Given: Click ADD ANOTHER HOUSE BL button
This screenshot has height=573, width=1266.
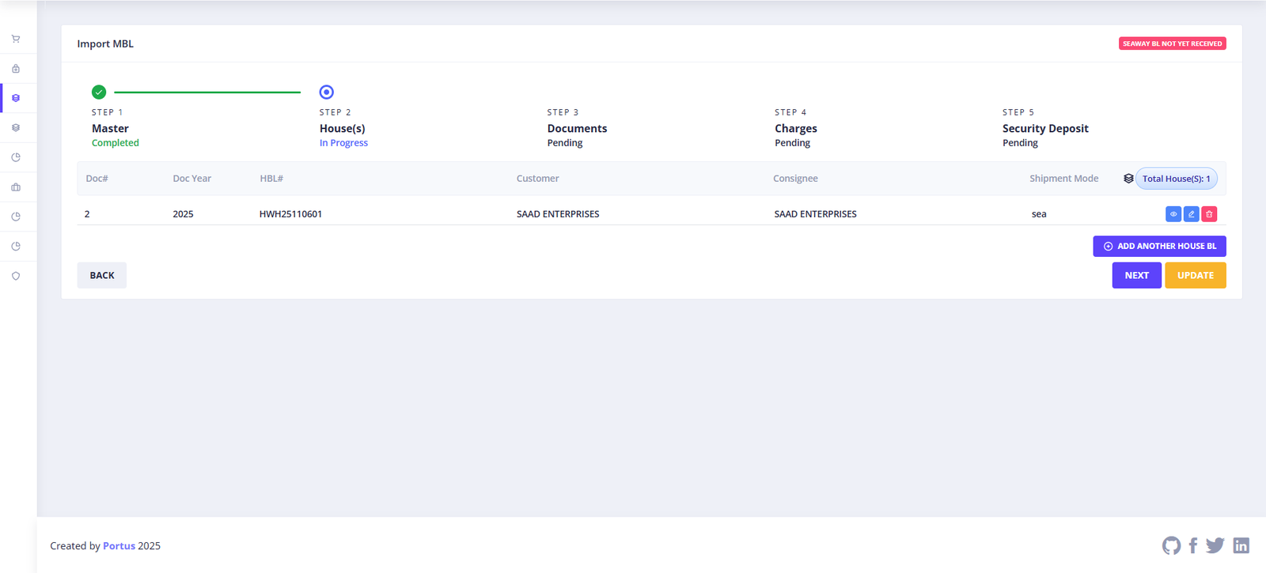Looking at the screenshot, I should [x=1159, y=246].
